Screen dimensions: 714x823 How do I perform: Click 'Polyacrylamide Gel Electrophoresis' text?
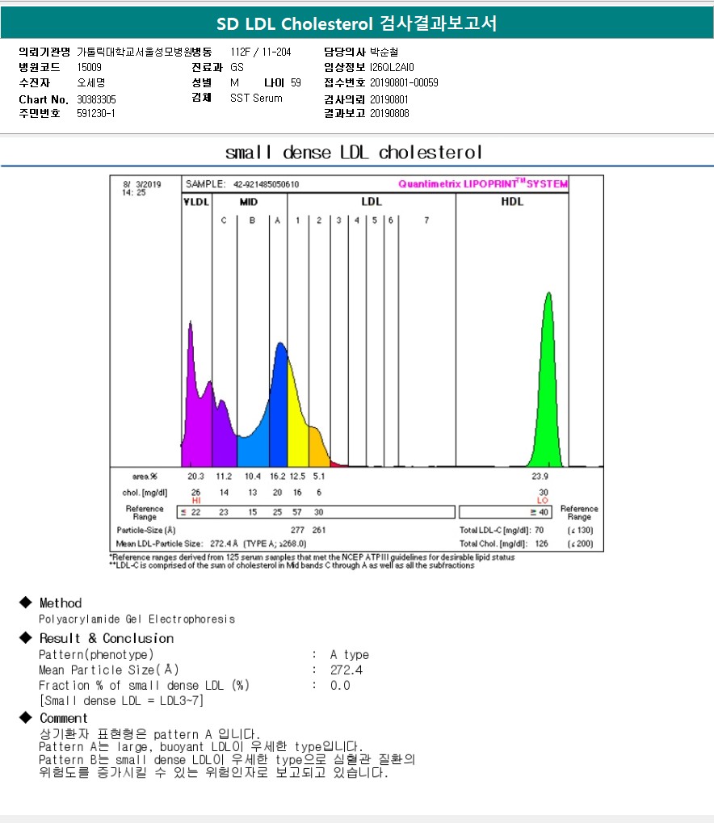[x=136, y=619]
